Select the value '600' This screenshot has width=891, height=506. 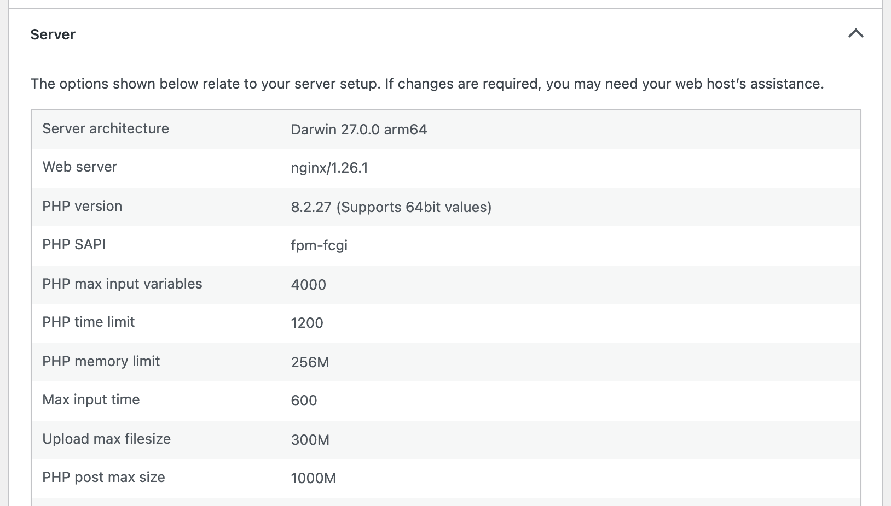(x=304, y=401)
